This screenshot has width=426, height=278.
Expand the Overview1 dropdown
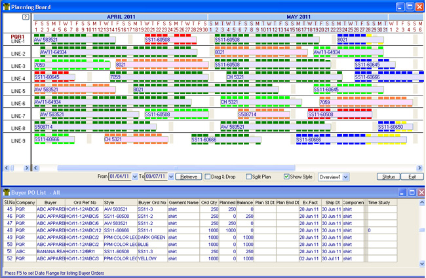346,177
